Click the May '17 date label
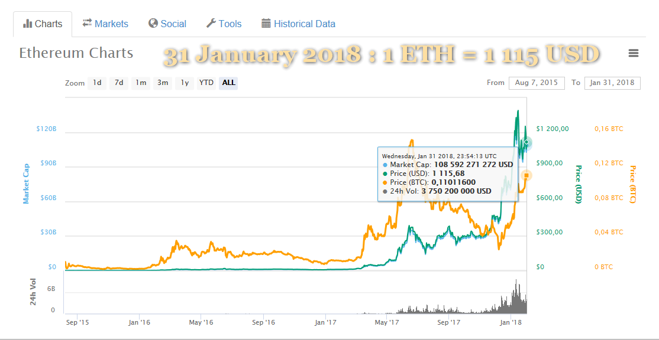The image size is (659, 340). click(386, 322)
